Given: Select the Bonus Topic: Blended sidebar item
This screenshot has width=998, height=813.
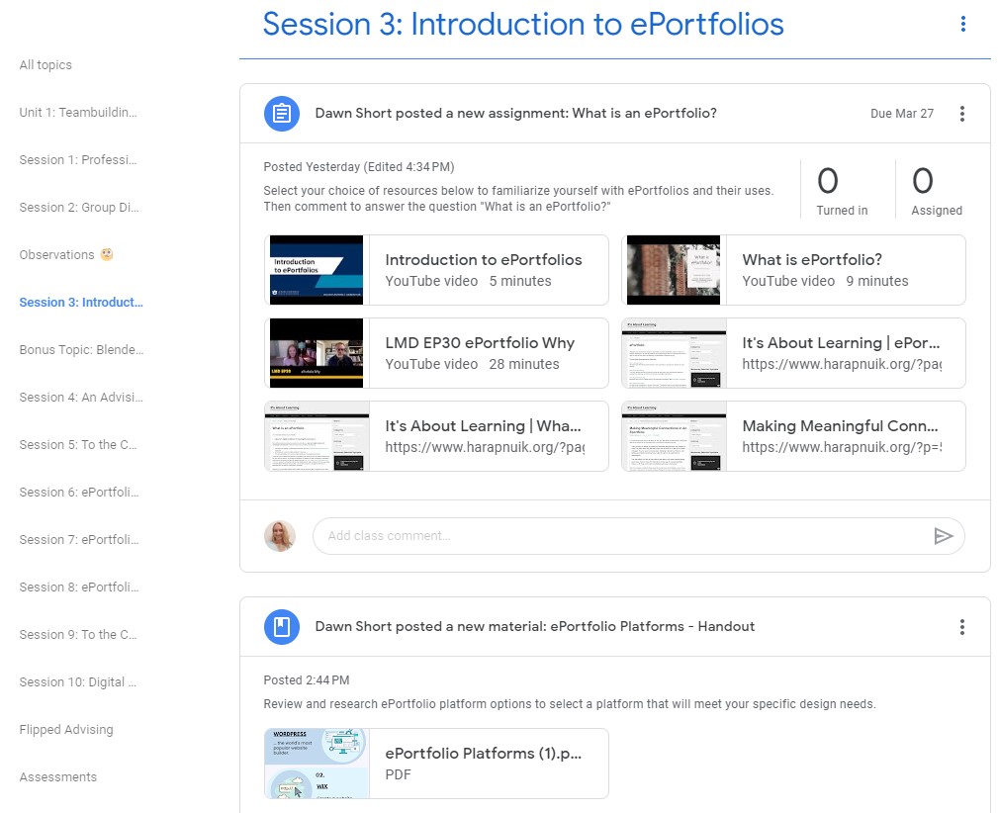Looking at the screenshot, I should [x=81, y=350].
